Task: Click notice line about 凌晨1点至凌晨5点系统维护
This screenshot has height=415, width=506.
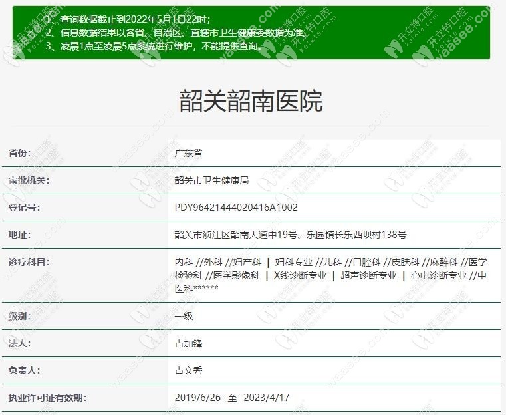Action: click(154, 46)
